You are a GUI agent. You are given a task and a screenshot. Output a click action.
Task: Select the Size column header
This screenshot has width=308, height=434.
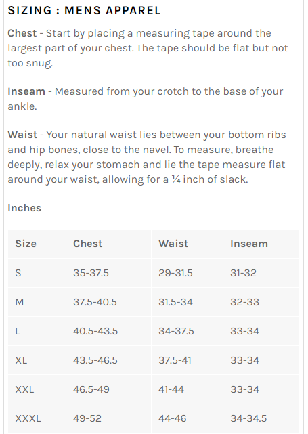click(x=26, y=244)
